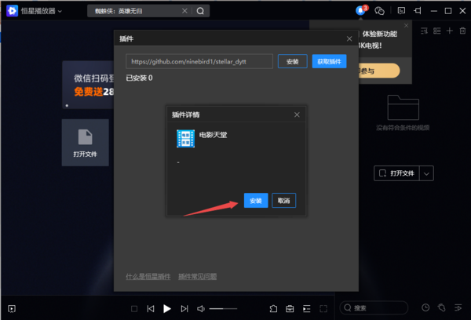Open the 插件常见问题 link
The height and width of the screenshot is (320, 471).
[x=197, y=277]
